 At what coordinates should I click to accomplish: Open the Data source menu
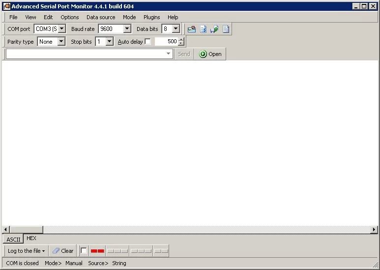[x=101, y=17]
